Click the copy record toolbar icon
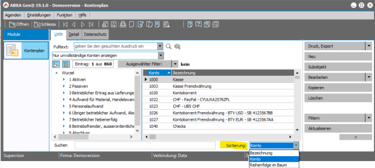375x168 pixels. [149, 24]
